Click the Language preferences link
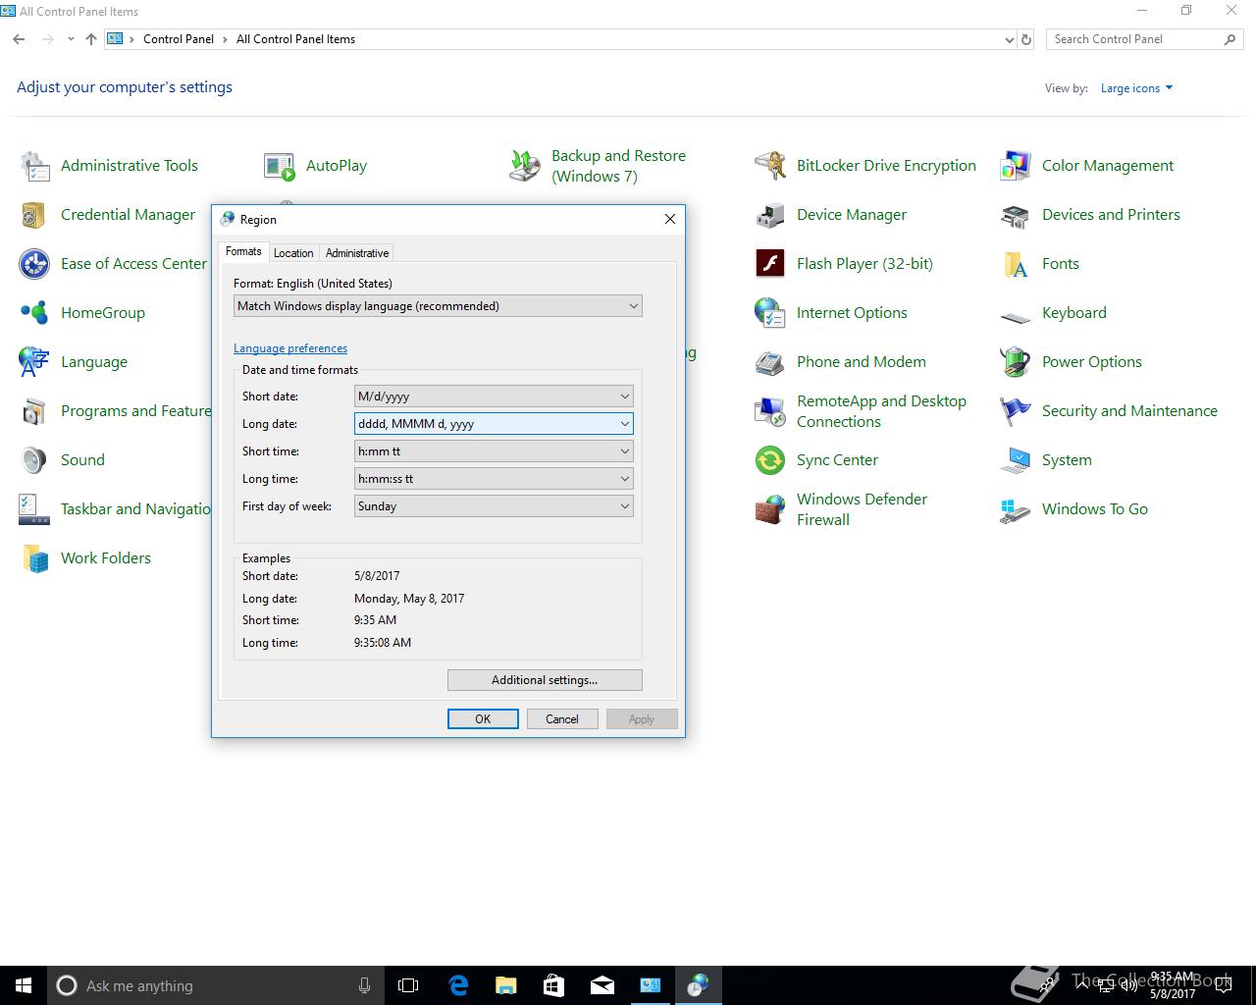The height and width of the screenshot is (1005, 1256). click(290, 348)
